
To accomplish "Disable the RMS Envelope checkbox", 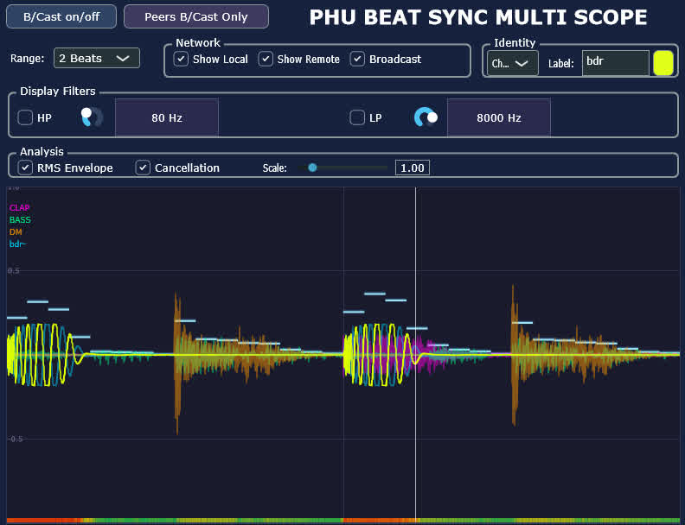I will click(x=25, y=168).
